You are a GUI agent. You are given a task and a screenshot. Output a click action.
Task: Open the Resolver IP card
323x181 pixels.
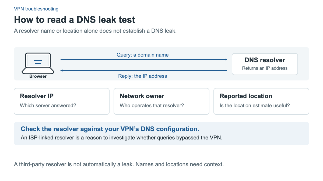62,101
